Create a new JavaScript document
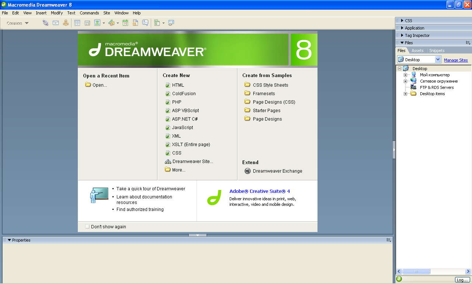The height and width of the screenshot is (284, 472). click(x=182, y=128)
